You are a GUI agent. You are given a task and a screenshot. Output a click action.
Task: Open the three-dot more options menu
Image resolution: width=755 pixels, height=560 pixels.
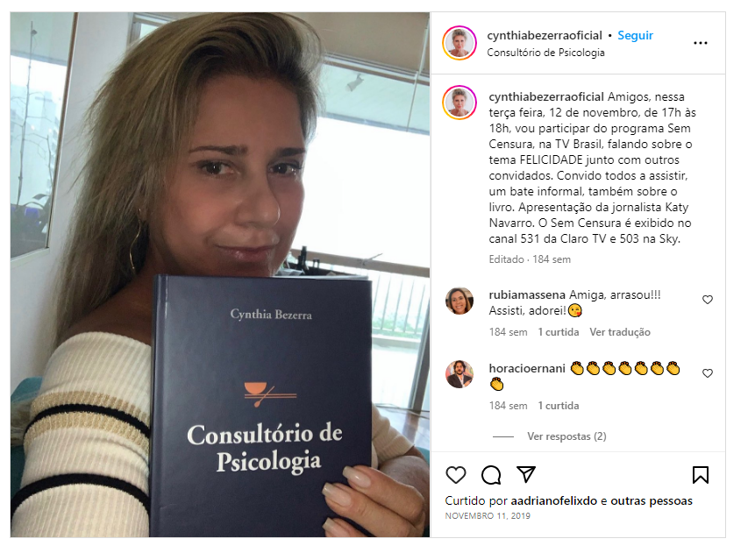pyautogui.click(x=700, y=43)
